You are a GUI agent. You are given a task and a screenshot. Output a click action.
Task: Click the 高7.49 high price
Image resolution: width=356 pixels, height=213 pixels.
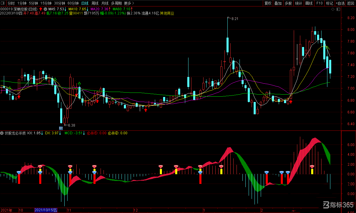40,13
